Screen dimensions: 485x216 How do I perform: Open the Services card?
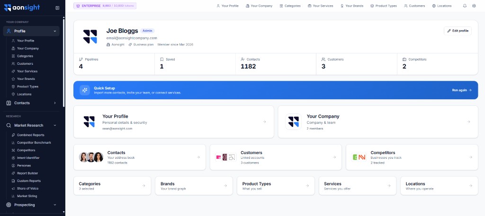pyautogui.click(x=357, y=186)
